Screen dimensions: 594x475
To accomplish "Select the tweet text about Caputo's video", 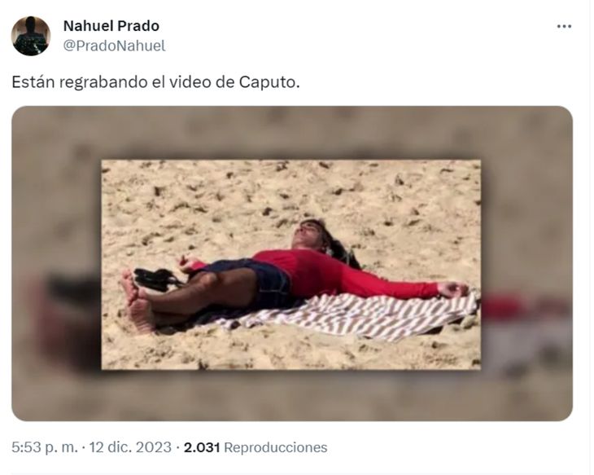I will click(155, 82).
